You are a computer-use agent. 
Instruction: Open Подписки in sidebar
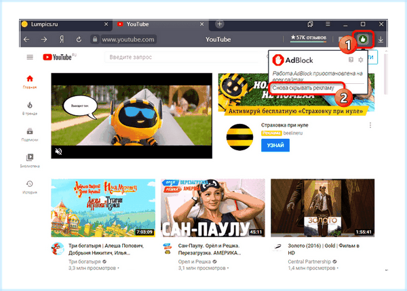pyautogui.click(x=30, y=135)
